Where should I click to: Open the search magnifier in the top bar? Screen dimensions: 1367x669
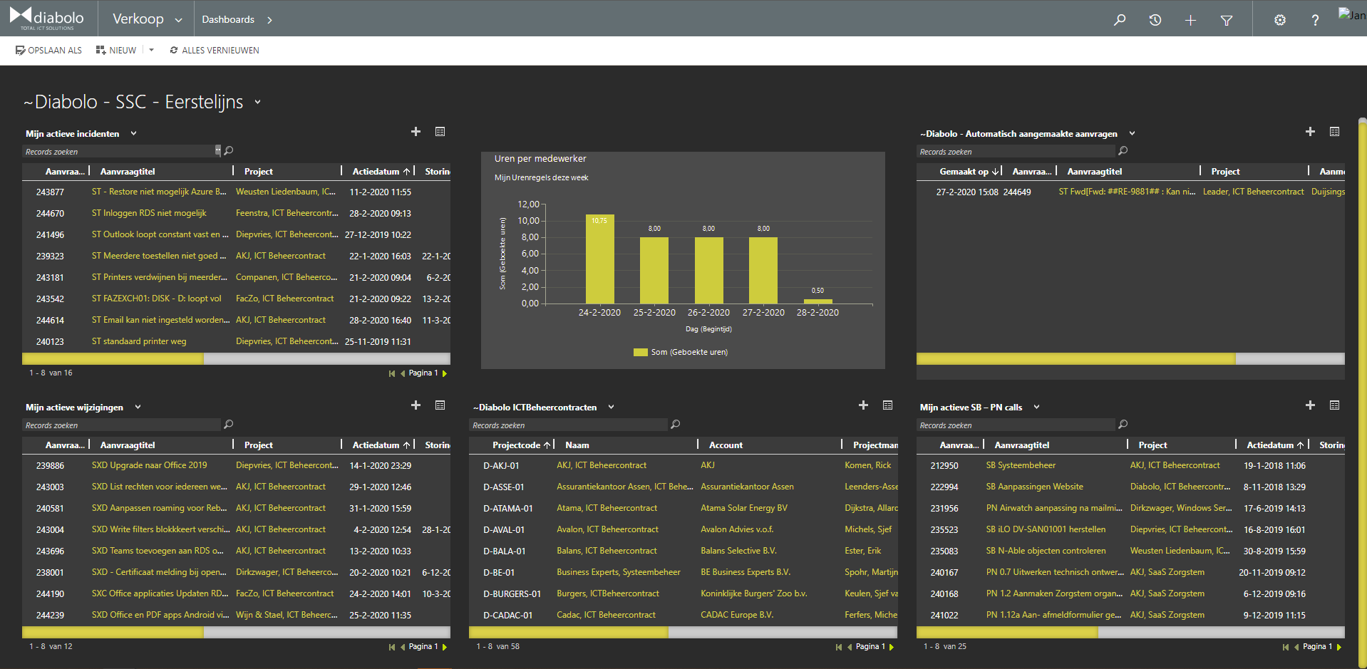point(1120,20)
